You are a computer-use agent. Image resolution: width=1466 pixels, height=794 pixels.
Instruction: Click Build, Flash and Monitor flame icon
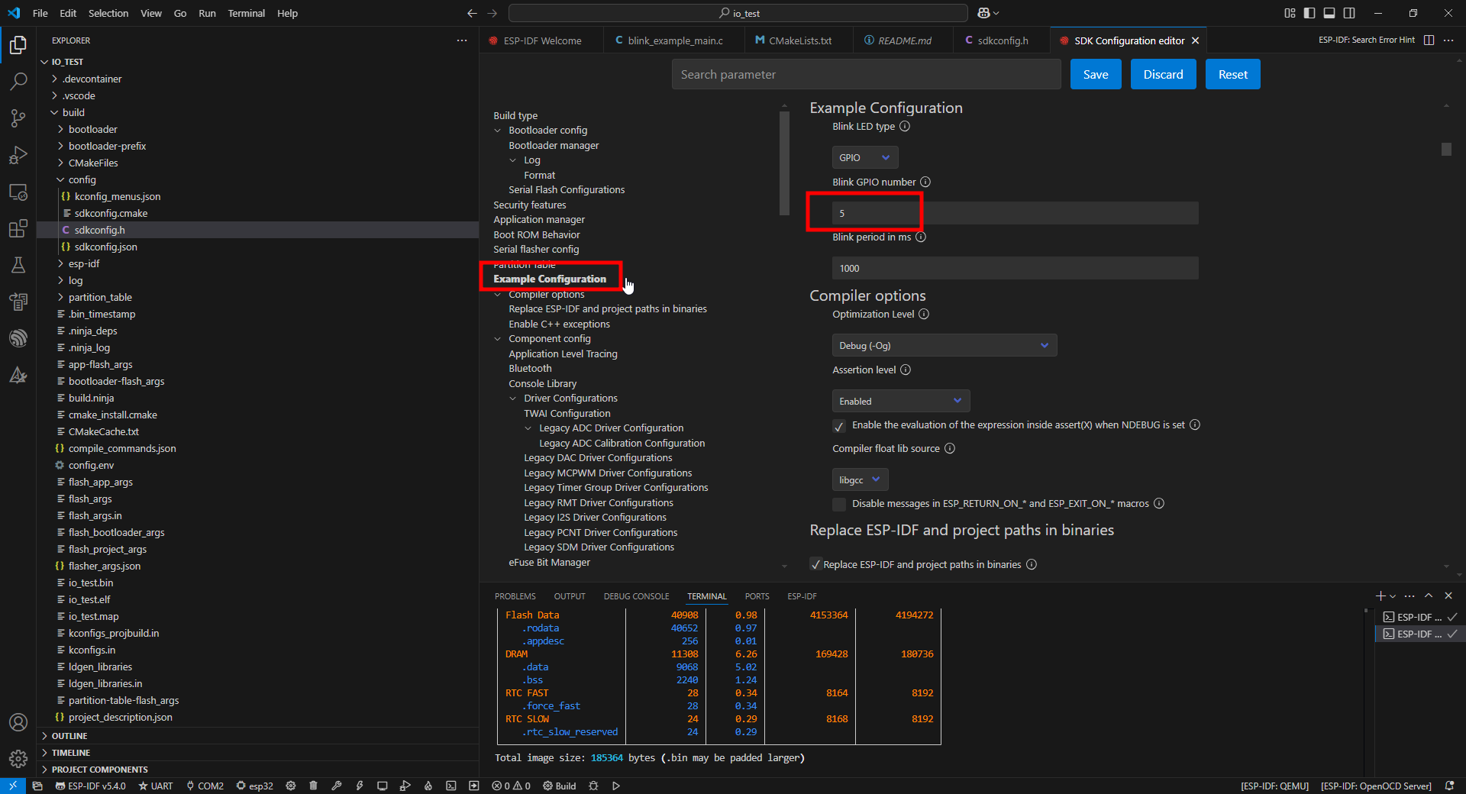428,786
